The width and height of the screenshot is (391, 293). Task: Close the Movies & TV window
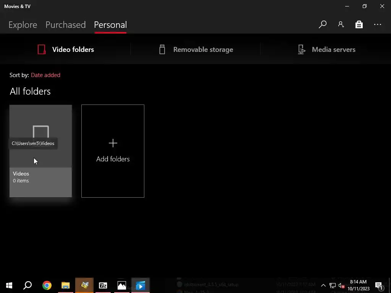[x=382, y=6]
